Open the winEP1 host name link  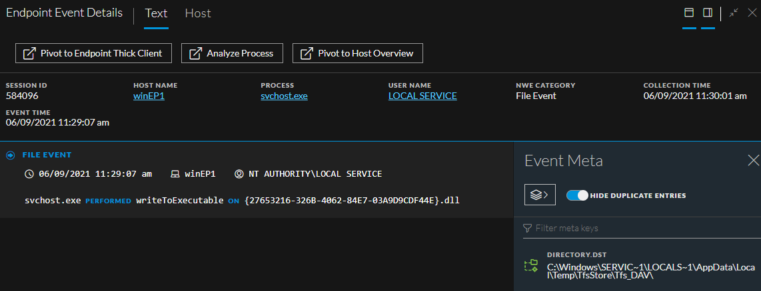click(x=149, y=96)
